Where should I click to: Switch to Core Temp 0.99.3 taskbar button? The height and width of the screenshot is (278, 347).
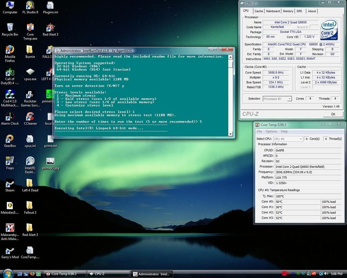pos(65,274)
